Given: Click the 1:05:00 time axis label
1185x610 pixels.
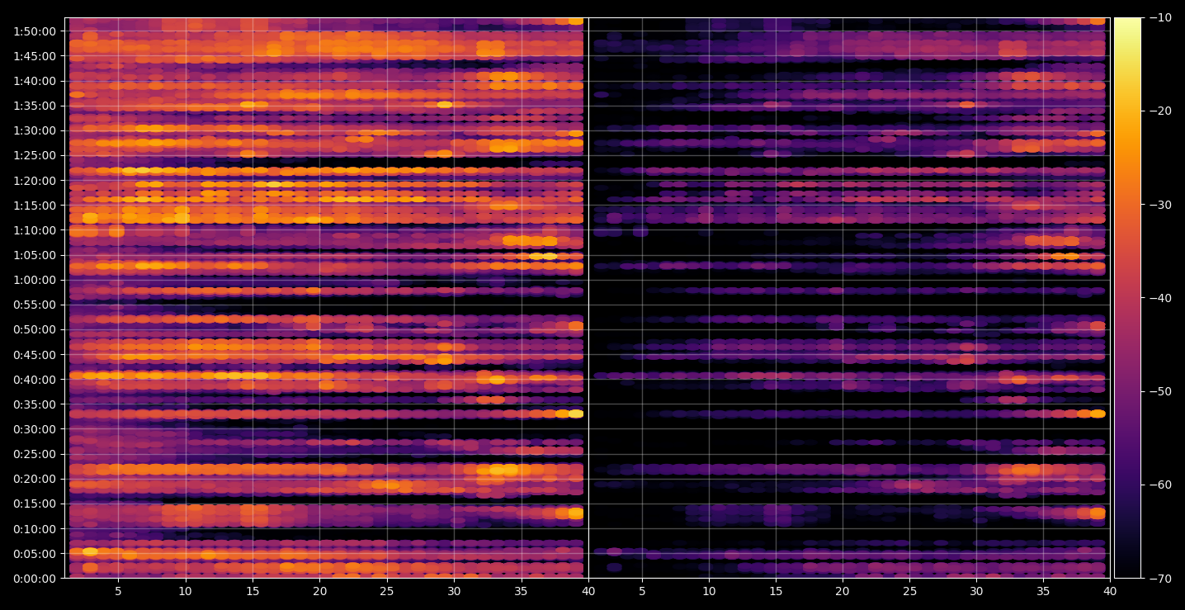Looking at the screenshot, I should 35,255.
